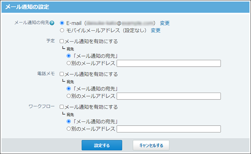251x154 pixels.
Task: Click the メール通知の宛先 label text
Action: tap(32, 23)
